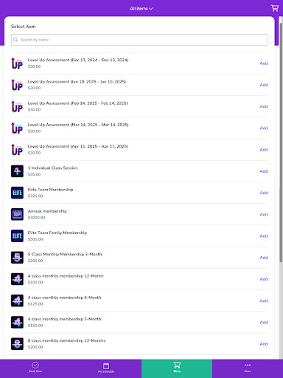
Task: Add 4 class monthly membership 12-Month
Action: point(264,279)
